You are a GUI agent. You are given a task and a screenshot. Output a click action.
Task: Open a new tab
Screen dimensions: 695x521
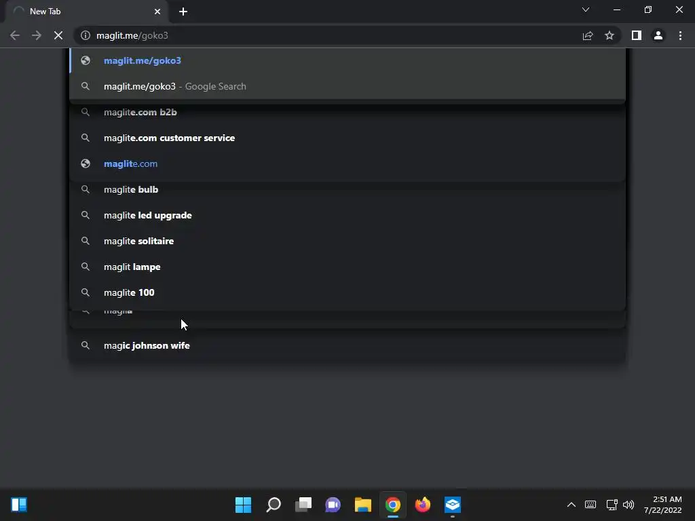pos(183,12)
